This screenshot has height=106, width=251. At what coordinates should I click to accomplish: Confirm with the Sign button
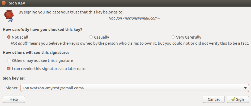238,99
